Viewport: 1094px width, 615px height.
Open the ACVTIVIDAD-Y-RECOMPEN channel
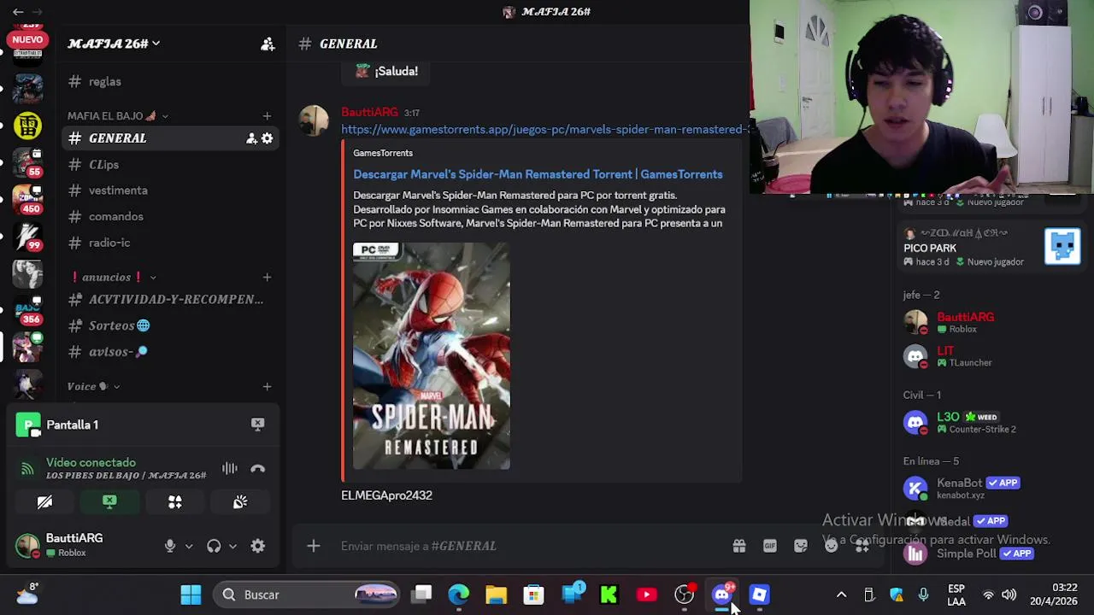(x=170, y=299)
